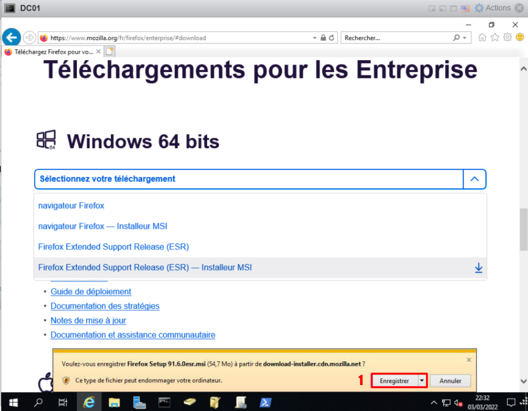Screen dimensions: 528x411
Task: Open favorites with the star icon
Action: click(494, 38)
